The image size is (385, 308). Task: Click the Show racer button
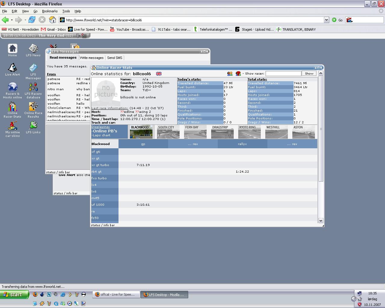point(309,73)
